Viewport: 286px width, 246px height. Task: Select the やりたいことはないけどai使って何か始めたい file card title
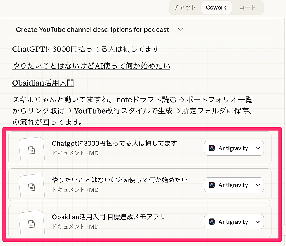pos(120,180)
